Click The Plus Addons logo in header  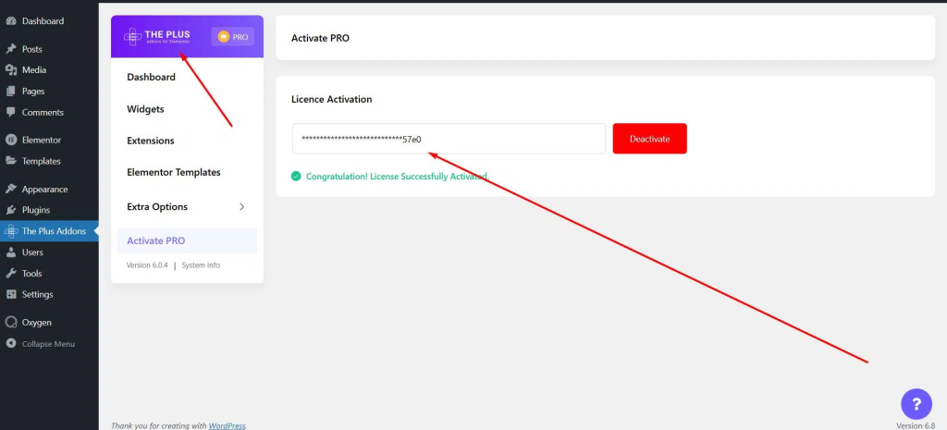[155, 37]
